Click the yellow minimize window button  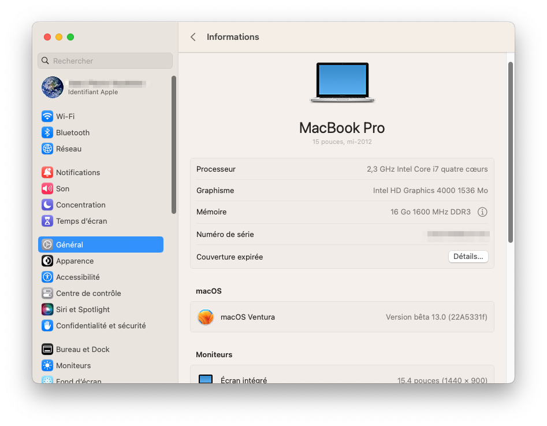pyautogui.click(x=59, y=37)
